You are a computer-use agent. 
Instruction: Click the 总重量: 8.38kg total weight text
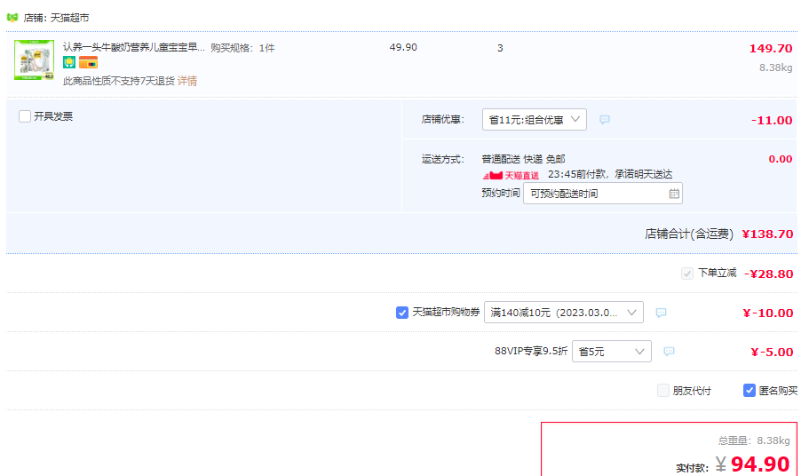[x=754, y=440]
